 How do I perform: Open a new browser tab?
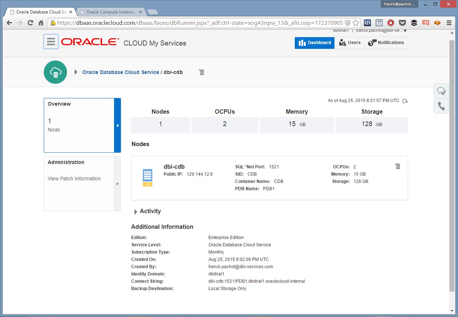click(152, 12)
